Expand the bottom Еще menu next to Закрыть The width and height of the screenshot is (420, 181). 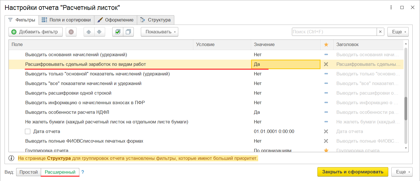coord(402,172)
